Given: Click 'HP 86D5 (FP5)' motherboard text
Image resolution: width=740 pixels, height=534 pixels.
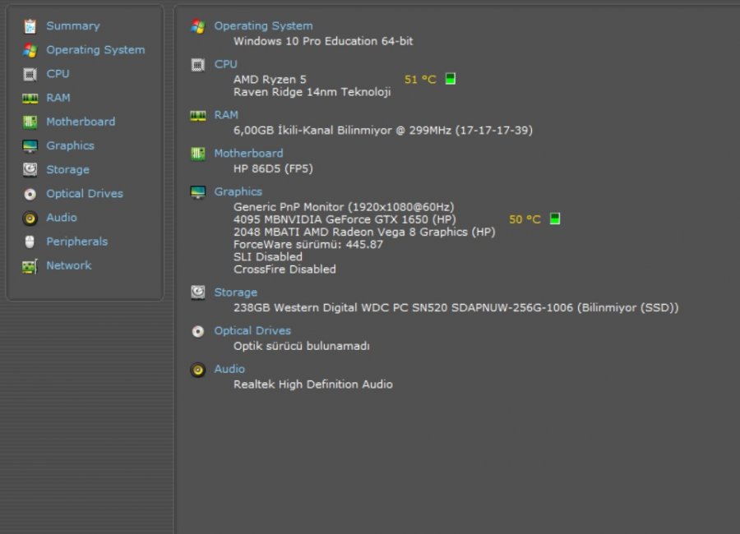Looking at the screenshot, I should 273,168.
